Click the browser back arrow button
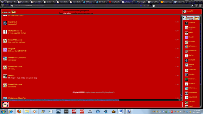This screenshot has height=114, width=203. tap(3, 6)
